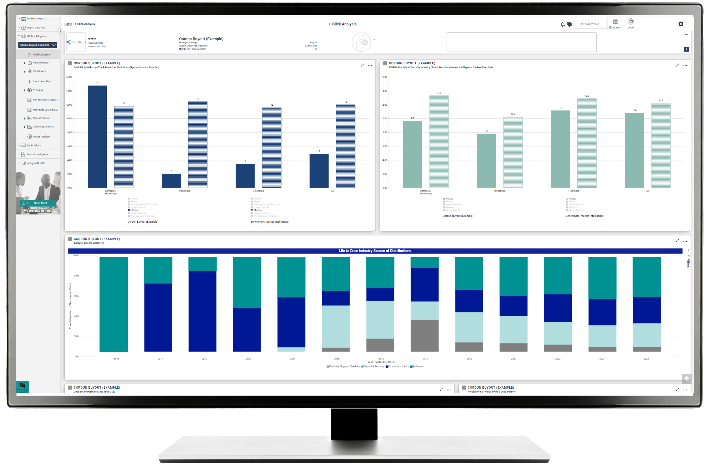Viewport: 711px width, 466px height.
Task: Open Percent of Fair Value options menu
Action: point(685,390)
